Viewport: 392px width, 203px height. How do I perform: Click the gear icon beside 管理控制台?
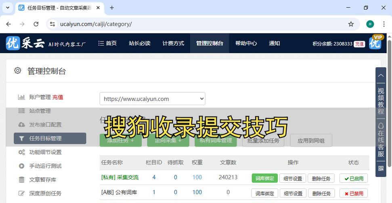[x=17, y=70]
